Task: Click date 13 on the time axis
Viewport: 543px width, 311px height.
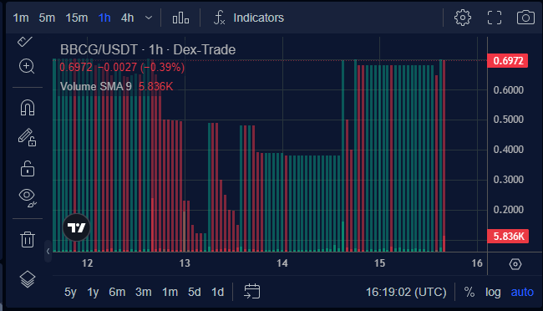Action: click(x=185, y=263)
